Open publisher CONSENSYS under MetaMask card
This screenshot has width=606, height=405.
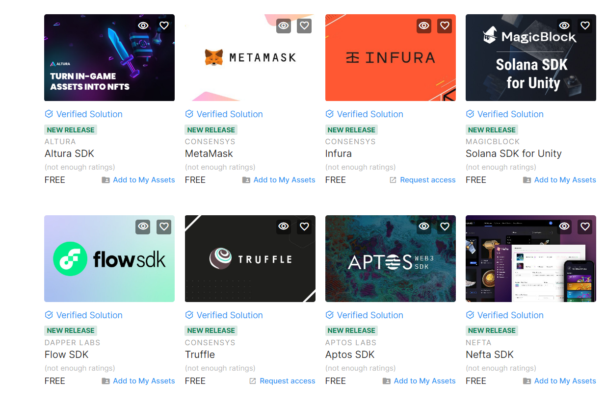point(210,142)
